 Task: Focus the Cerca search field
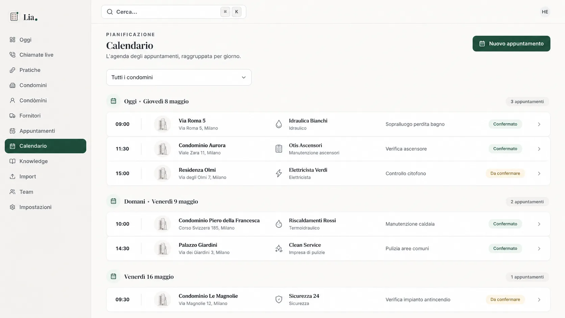click(174, 12)
